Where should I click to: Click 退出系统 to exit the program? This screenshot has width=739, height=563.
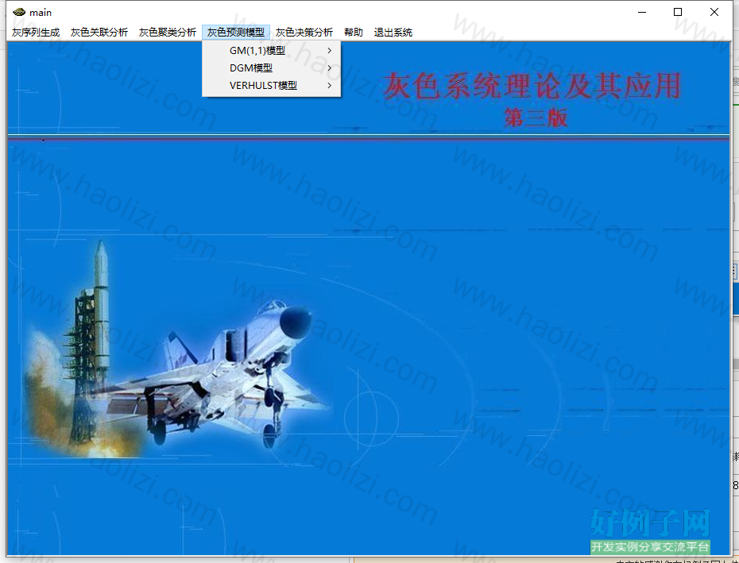pos(393,33)
